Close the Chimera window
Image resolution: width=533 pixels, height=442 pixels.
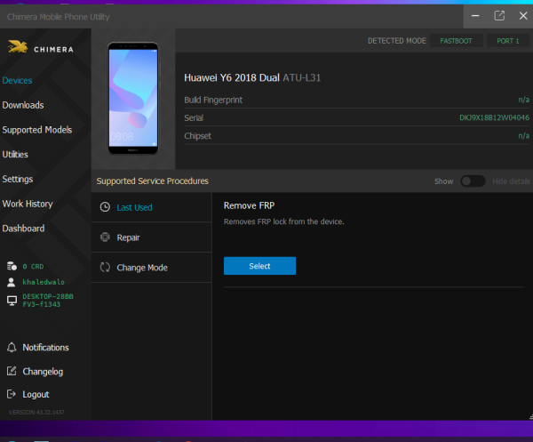[523, 16]
